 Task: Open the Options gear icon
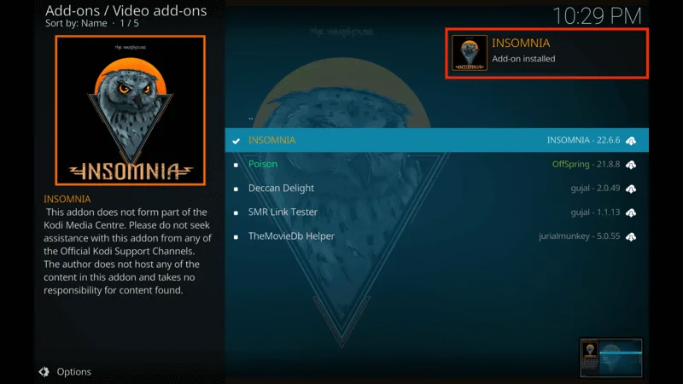tap(44, 371)
